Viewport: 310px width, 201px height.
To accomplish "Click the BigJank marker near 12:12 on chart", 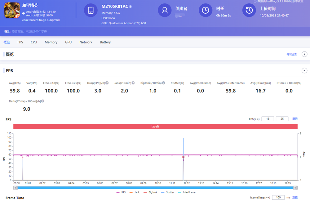I will pyautogui.click(x=183, y=157).
